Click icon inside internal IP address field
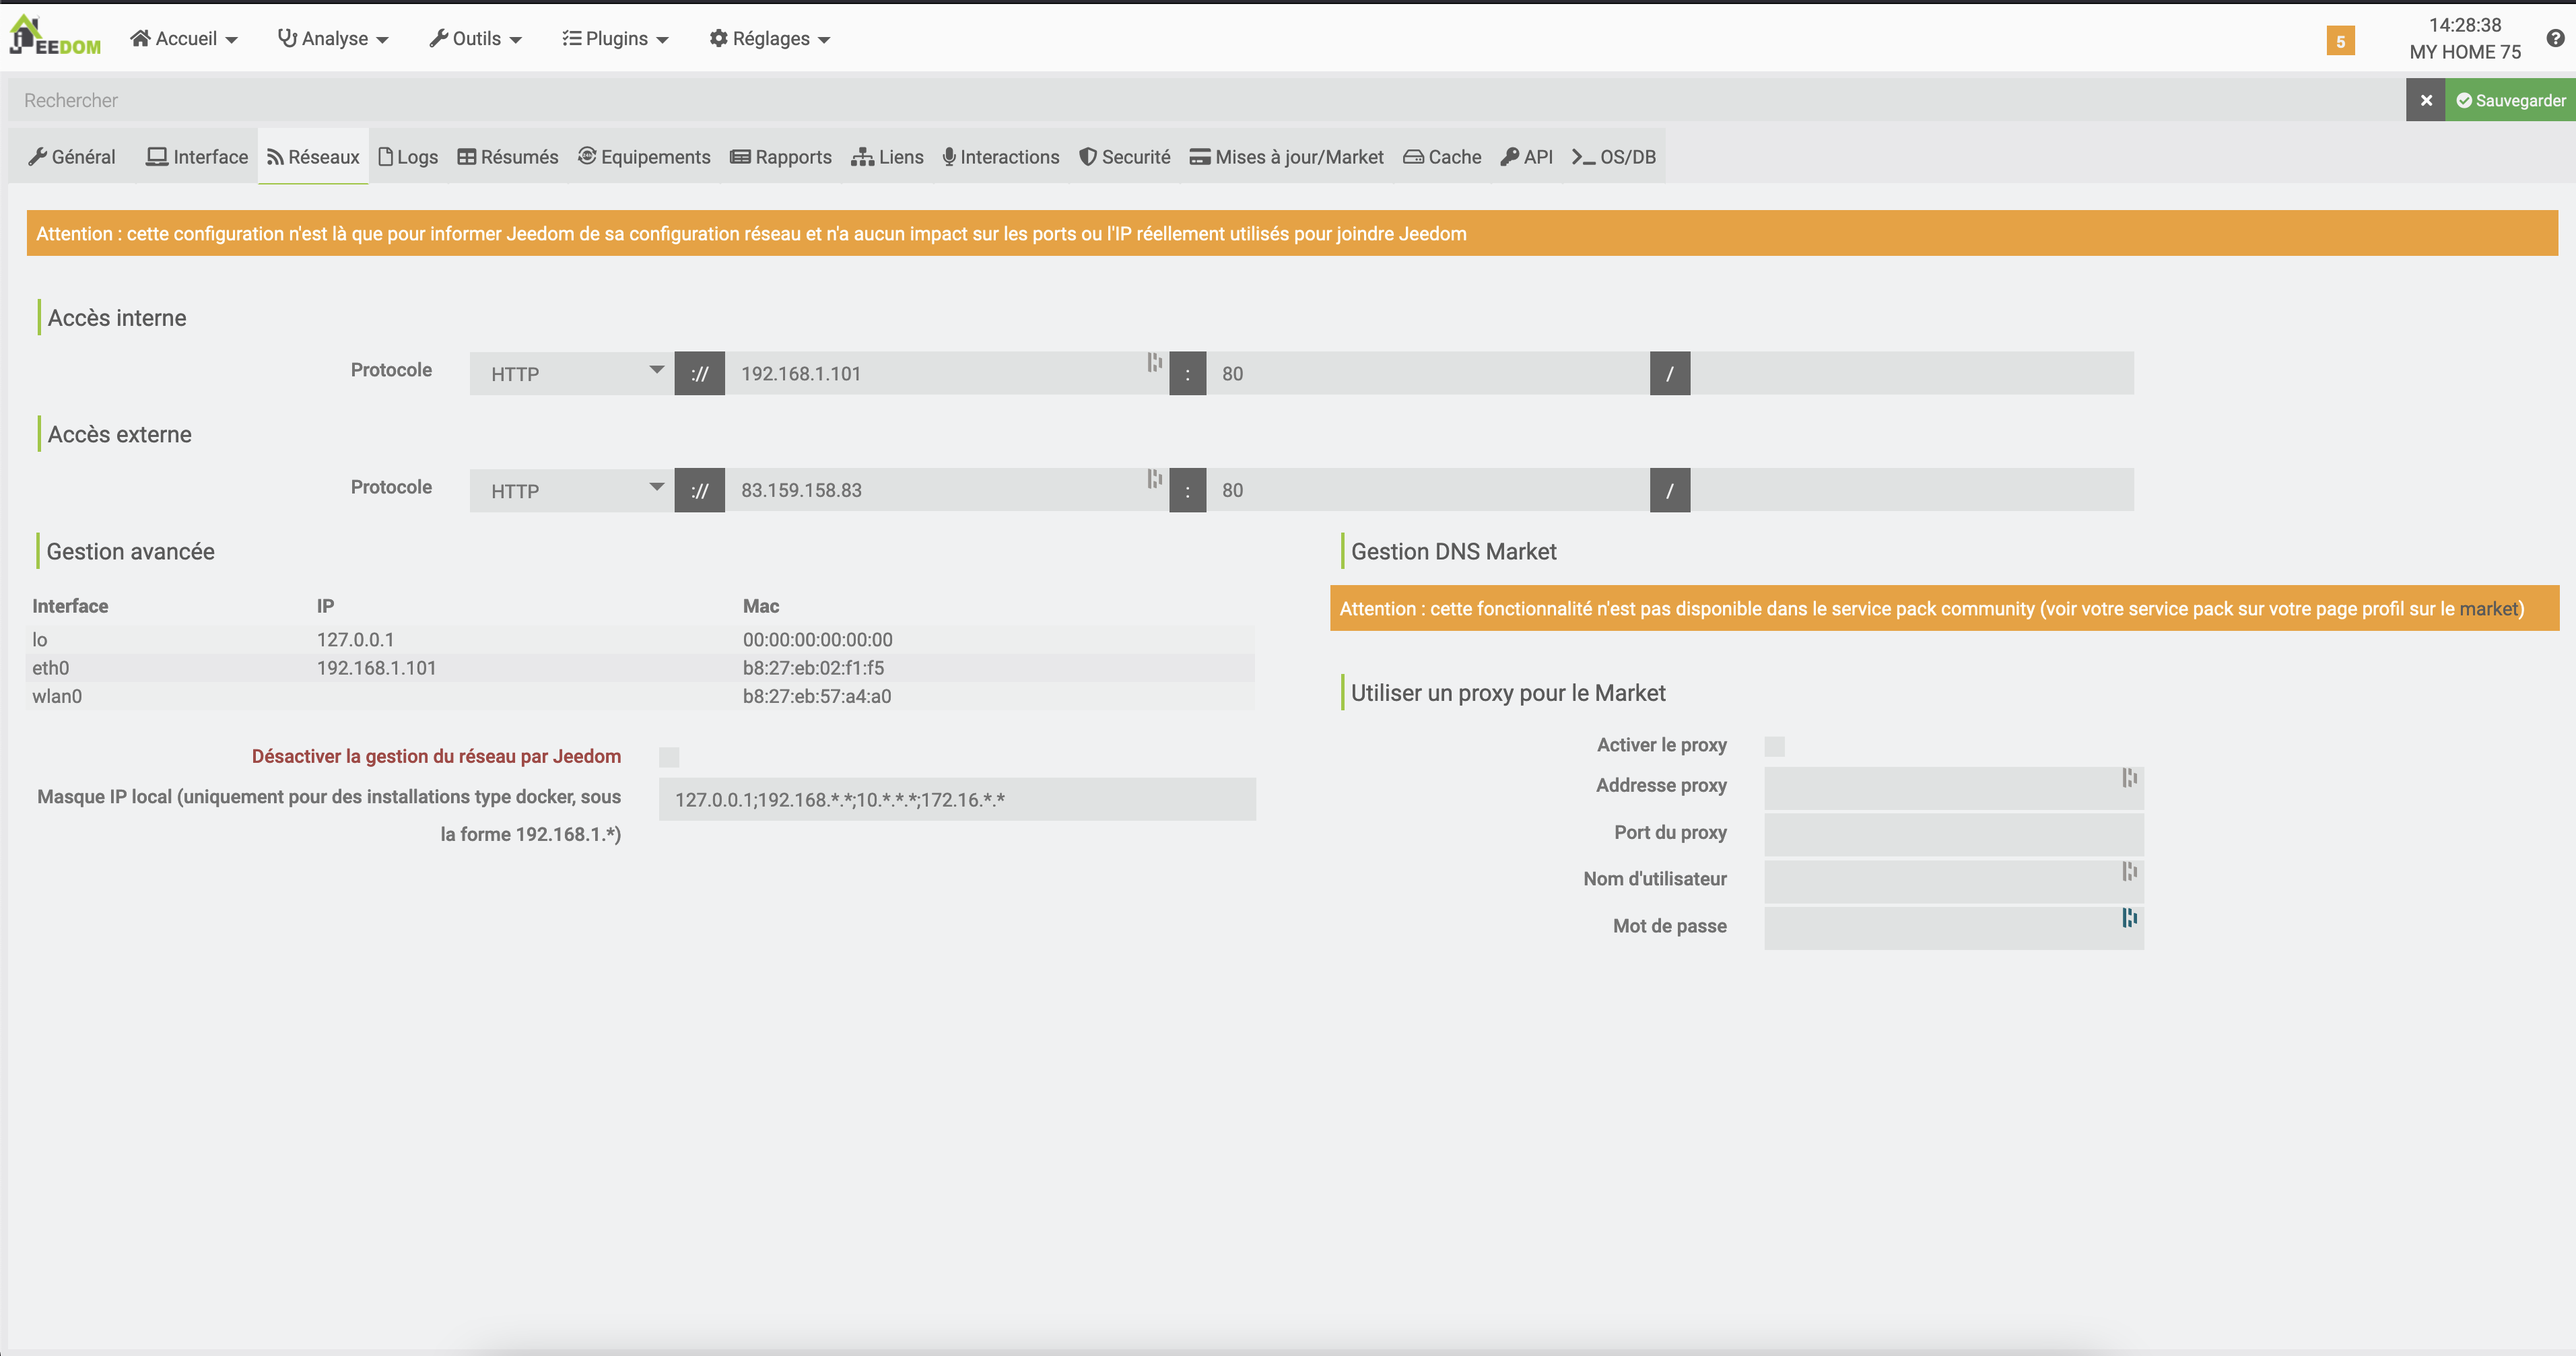Viewport: 2576px width, 1356px height. (x=1154, y=362)
